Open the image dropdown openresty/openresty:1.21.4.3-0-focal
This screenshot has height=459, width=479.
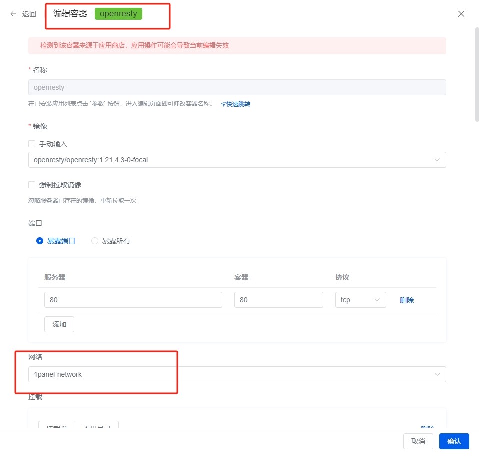point(237,160)
